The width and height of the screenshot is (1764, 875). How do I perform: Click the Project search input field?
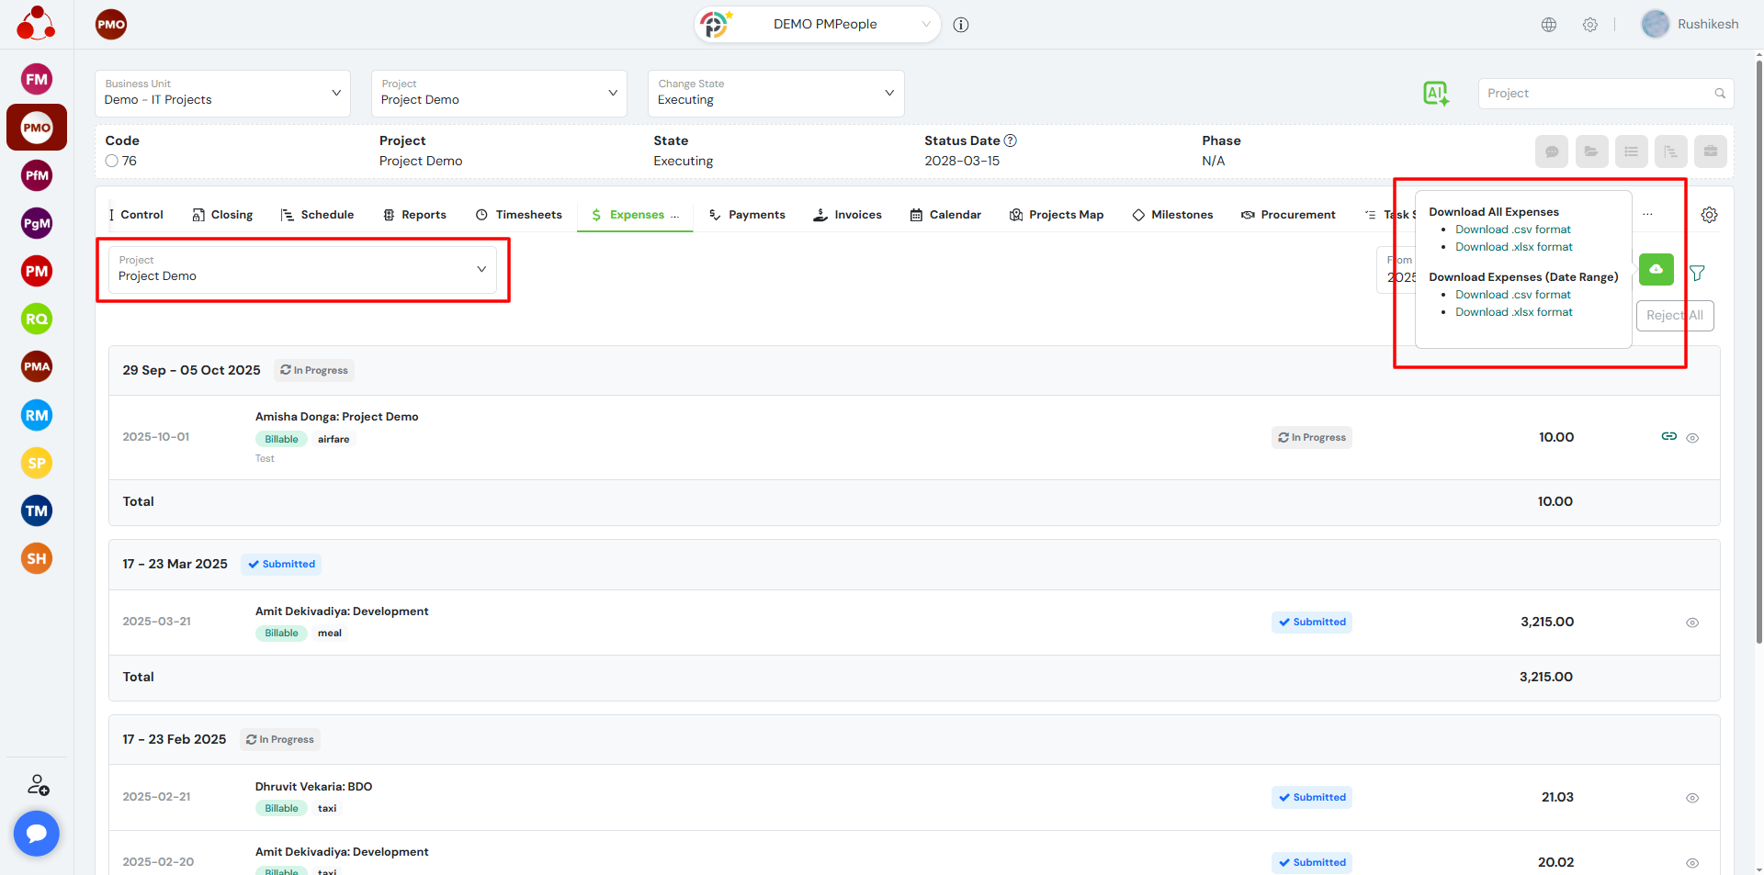pos(1596,94)
